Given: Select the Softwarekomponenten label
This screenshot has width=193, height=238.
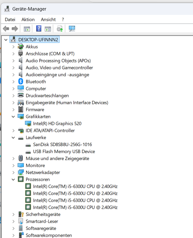Looking at the screenshot, I should click(49, 235).
